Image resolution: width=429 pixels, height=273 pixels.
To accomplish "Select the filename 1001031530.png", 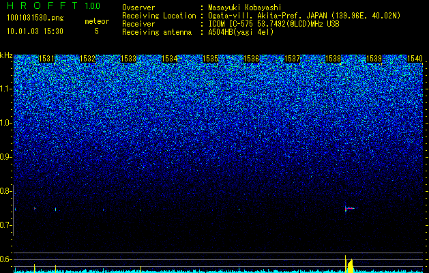I will [35, 18].
